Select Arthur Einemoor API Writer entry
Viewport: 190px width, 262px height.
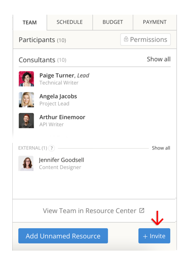62,121
